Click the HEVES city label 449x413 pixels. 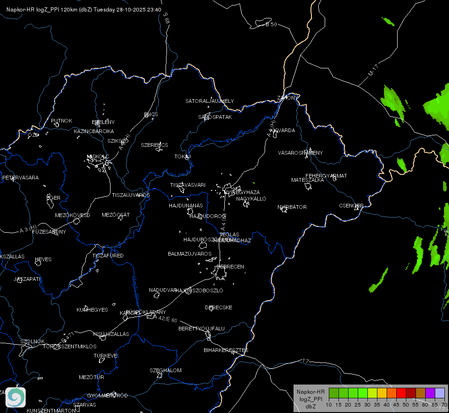click(x=43, y=259)
